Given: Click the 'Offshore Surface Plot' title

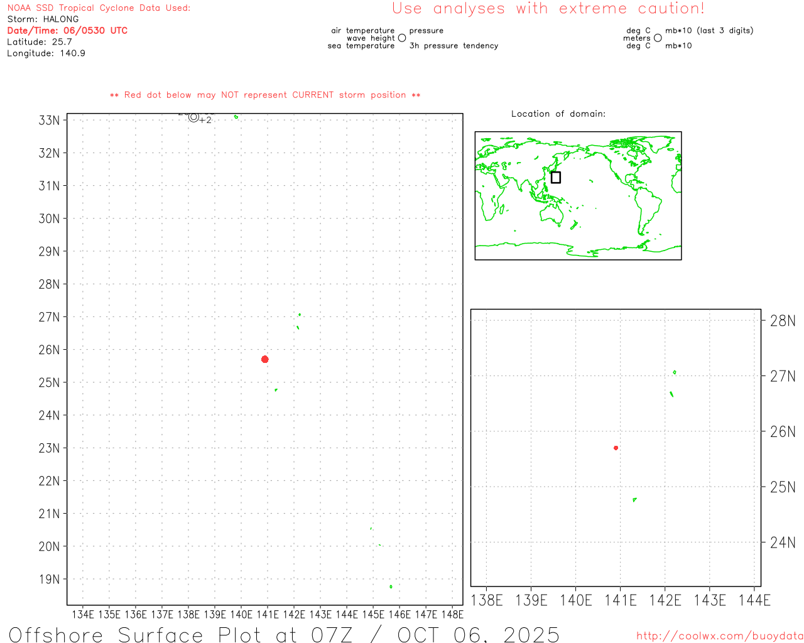Looking at the screenshot, I should (284, 634).
